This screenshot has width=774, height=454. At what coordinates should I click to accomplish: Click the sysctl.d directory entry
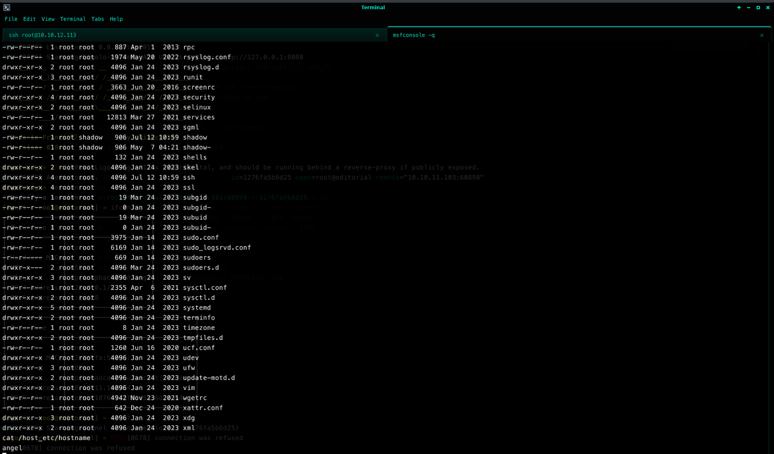coord(199,298)
